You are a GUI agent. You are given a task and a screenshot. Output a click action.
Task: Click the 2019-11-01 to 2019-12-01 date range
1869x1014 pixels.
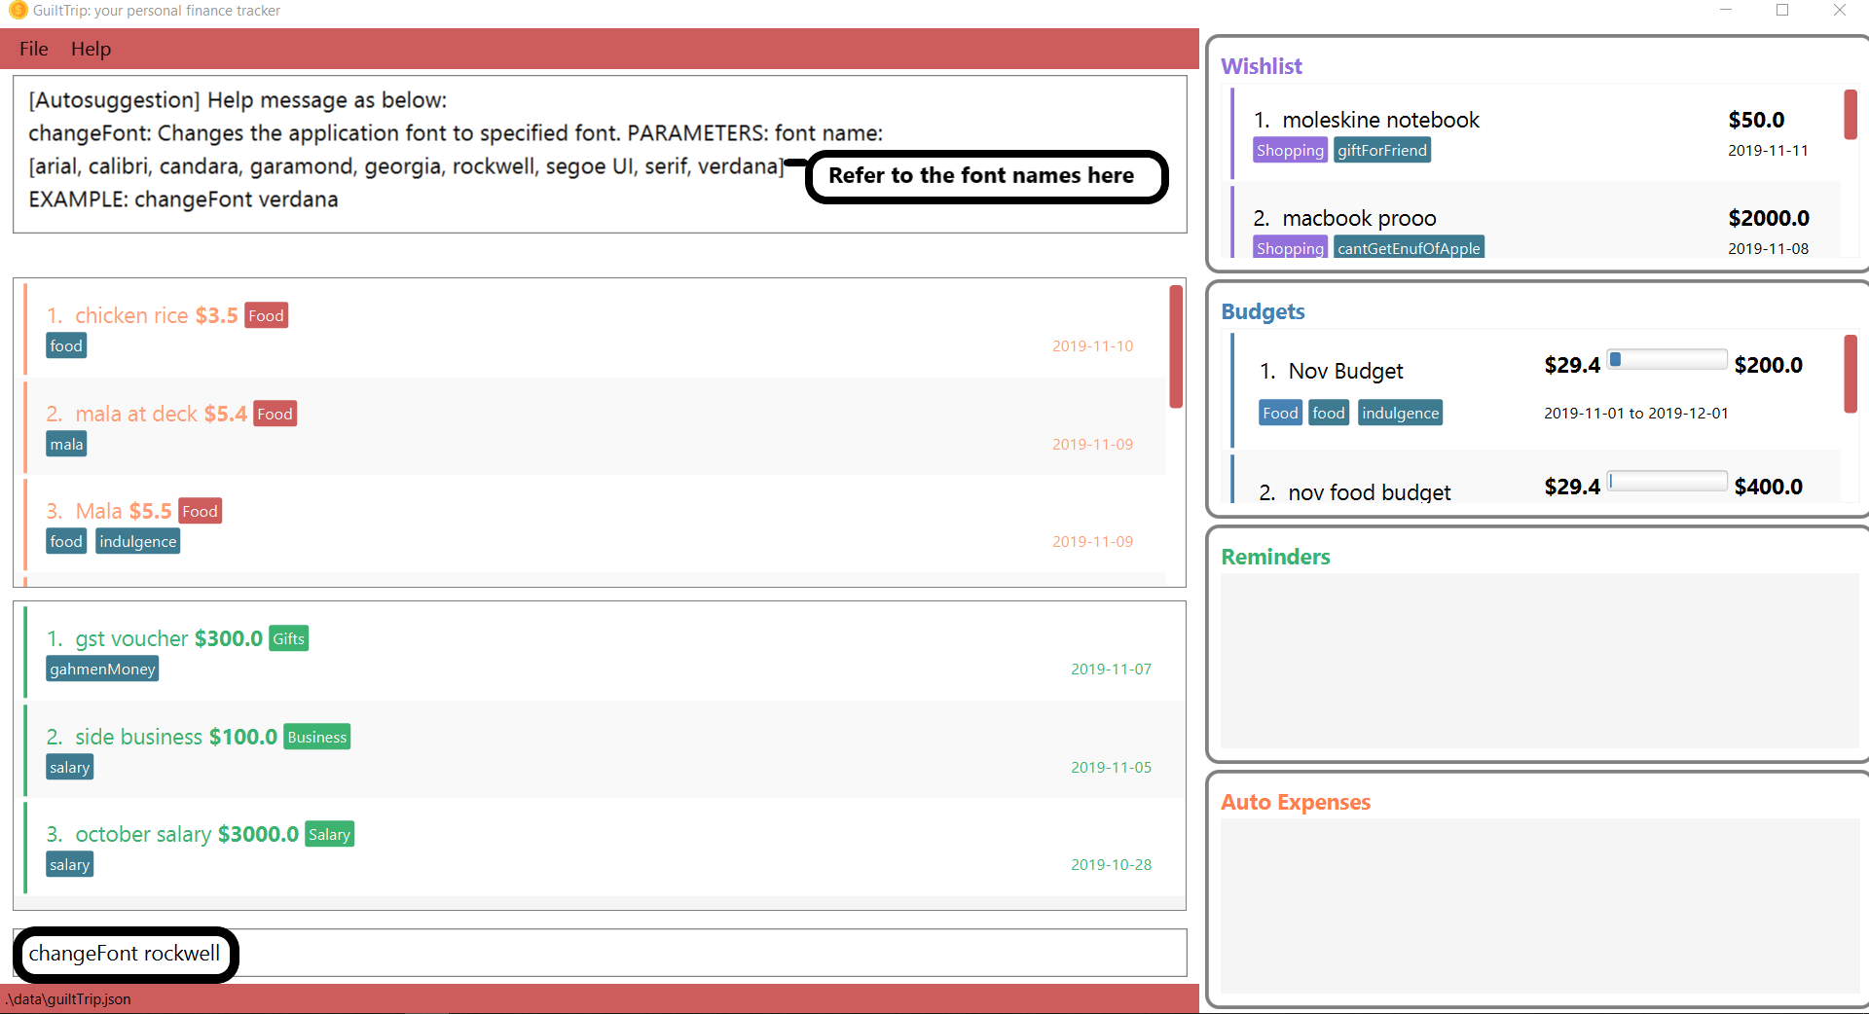pyautogui.click(x=1636, y=413)
